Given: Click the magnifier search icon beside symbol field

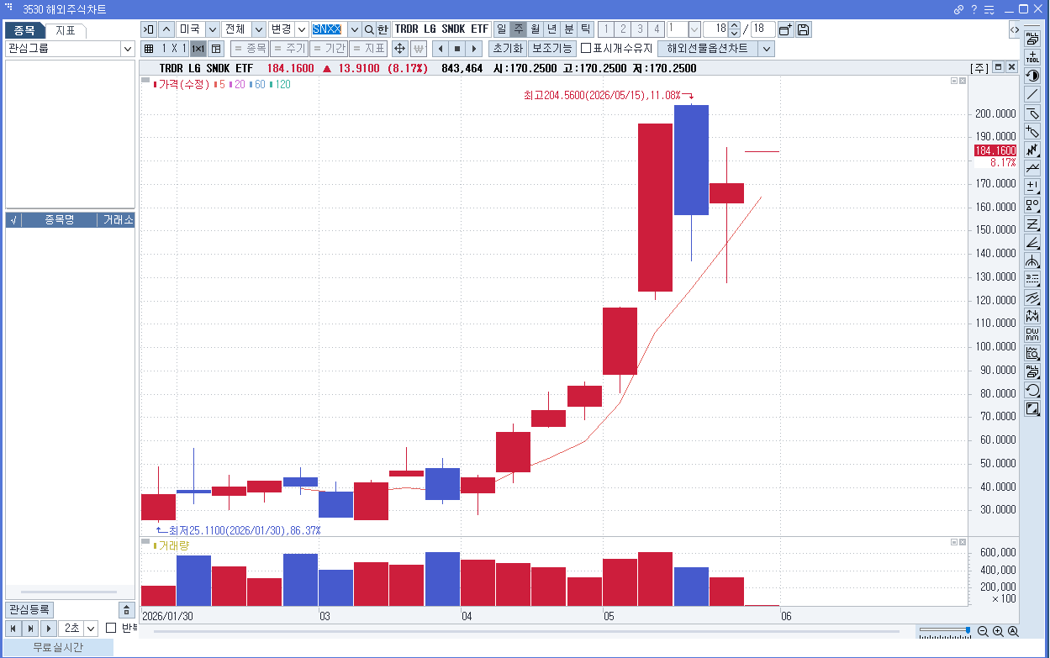Looking at the screenshot, I should tap(369, 29).
